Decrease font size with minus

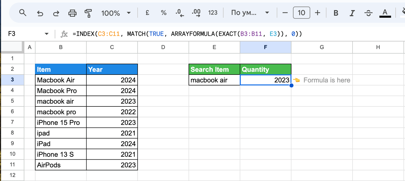(x=285, y=13)
